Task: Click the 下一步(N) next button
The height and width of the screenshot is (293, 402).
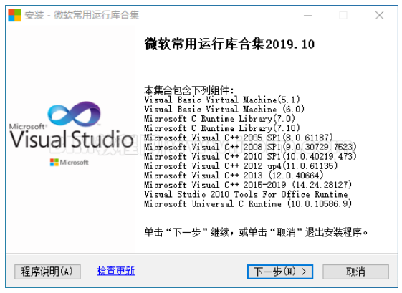Action: pyautogui.click(x=279, y=272)
